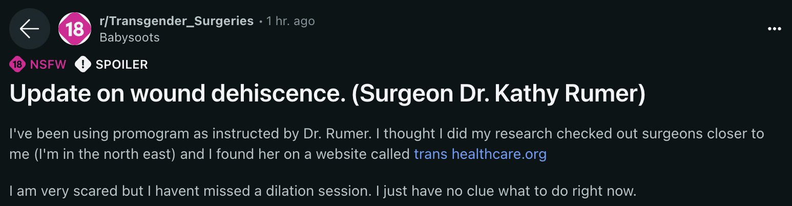Follow the trans healthcare.org hyperlink
Image resolution: width=792 pixels, height=206 pixels.
tap(480, 154)
